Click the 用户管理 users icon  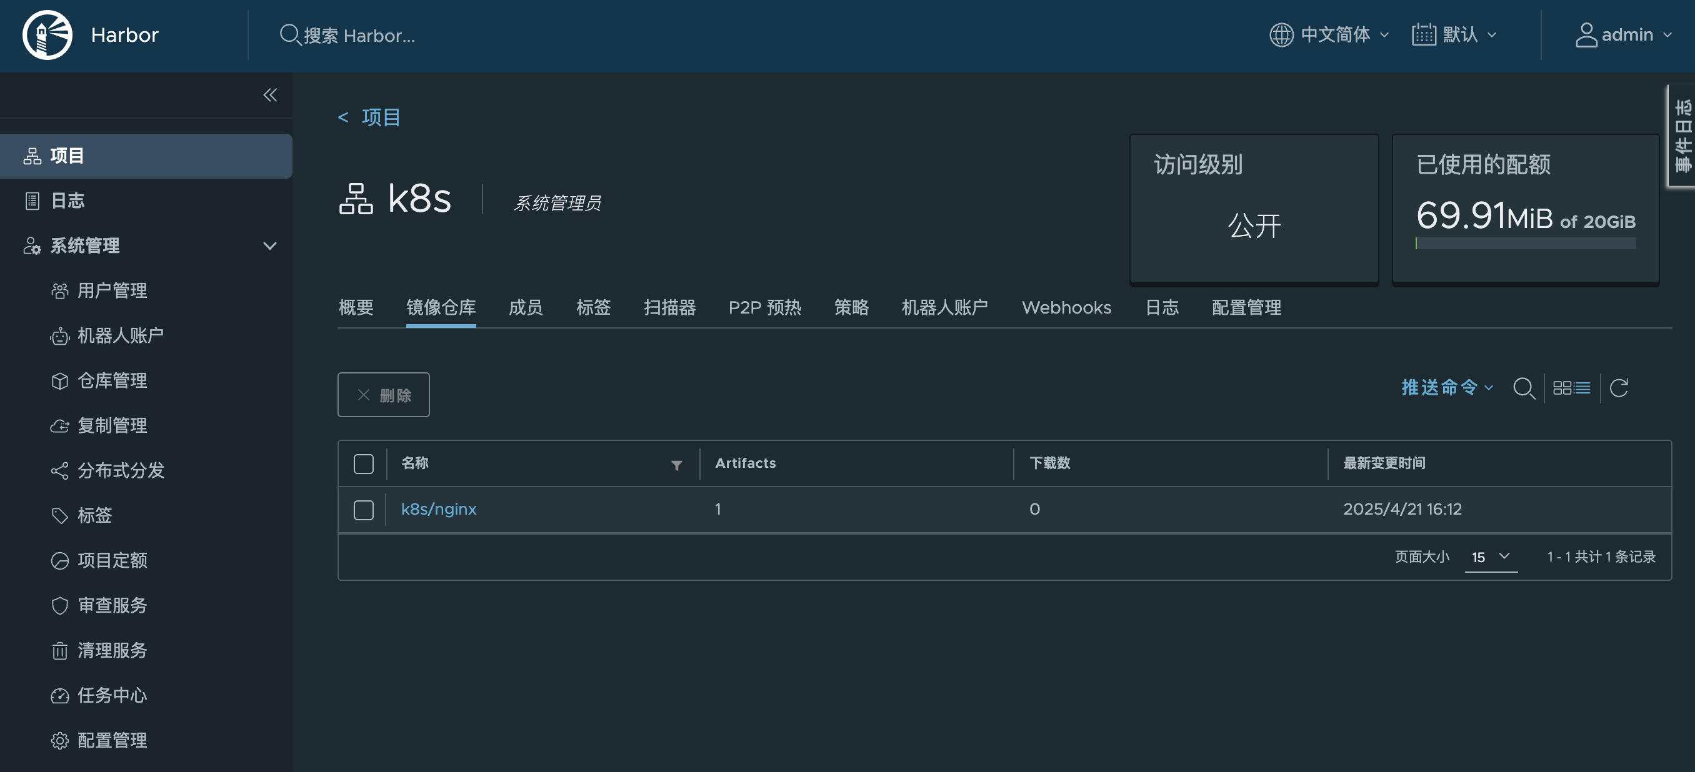click(x=60, y=290)
